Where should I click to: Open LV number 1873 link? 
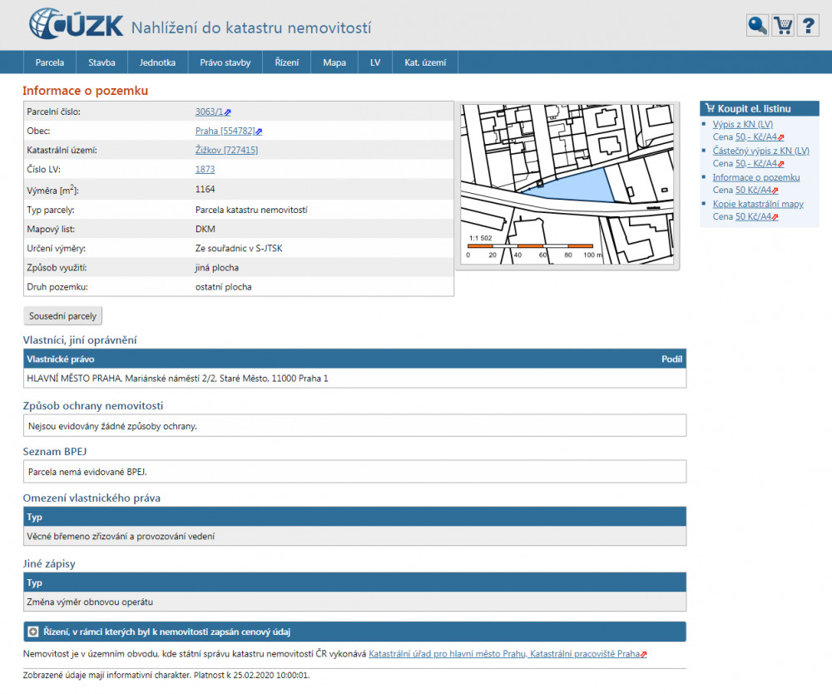click(x=205, y=169)
